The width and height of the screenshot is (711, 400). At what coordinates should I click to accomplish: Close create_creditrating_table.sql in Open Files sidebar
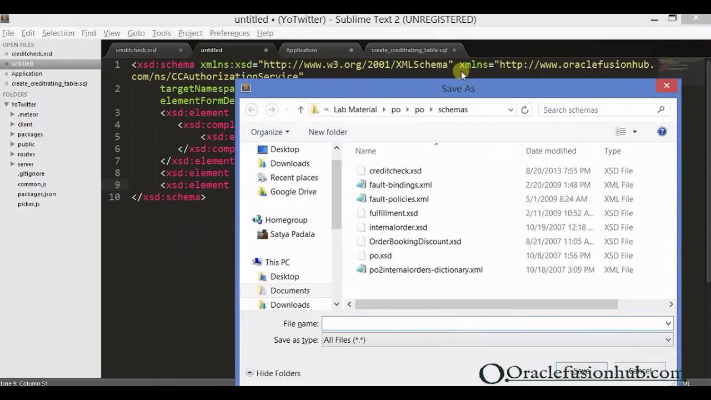(x=7, y=84)
